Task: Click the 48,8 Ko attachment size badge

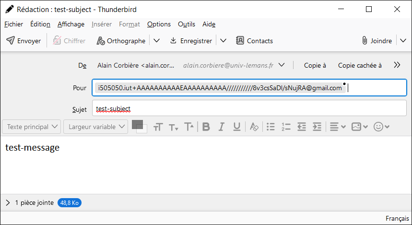Action: point(70,203)
